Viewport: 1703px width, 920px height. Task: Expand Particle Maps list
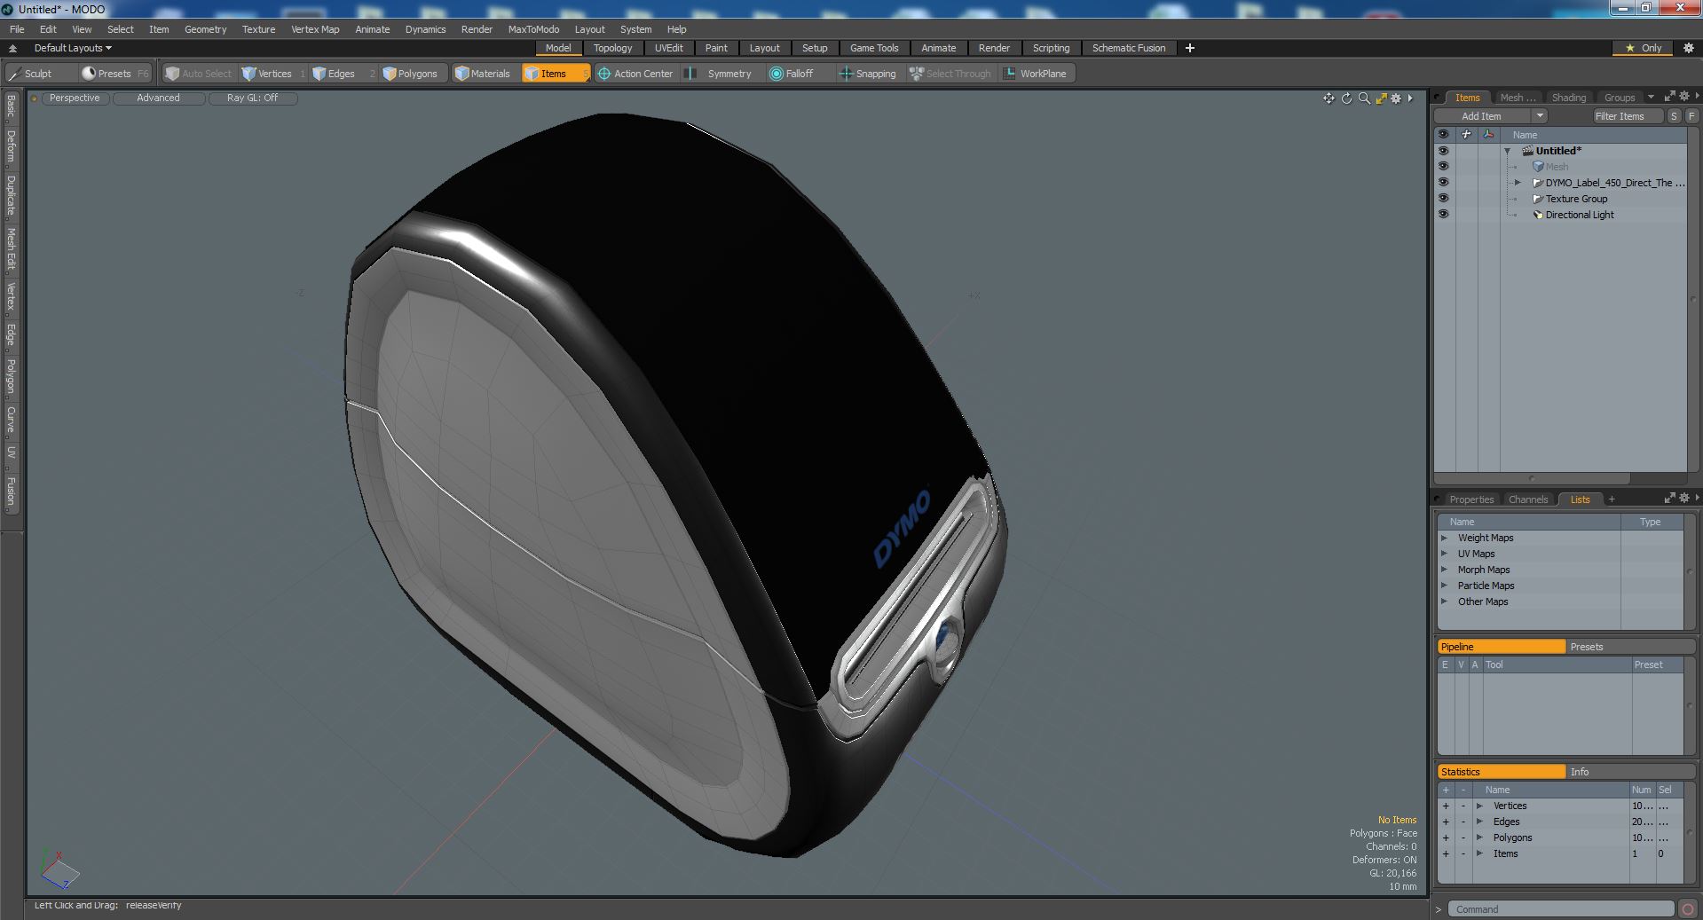tap(1444, 586)
